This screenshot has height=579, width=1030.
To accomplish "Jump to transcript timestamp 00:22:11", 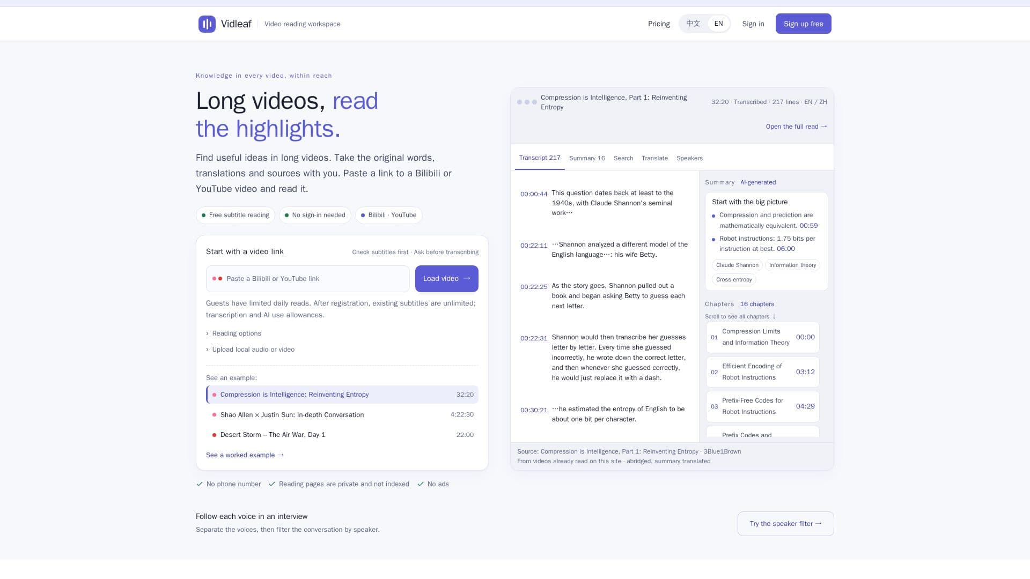I will [x=534, y=246].
